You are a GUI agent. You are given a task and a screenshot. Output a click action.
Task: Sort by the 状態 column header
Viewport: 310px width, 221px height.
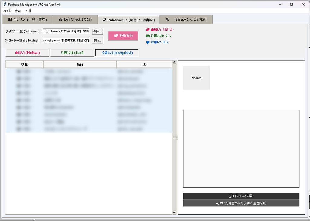pyautogui.click(x=24, y=64)
